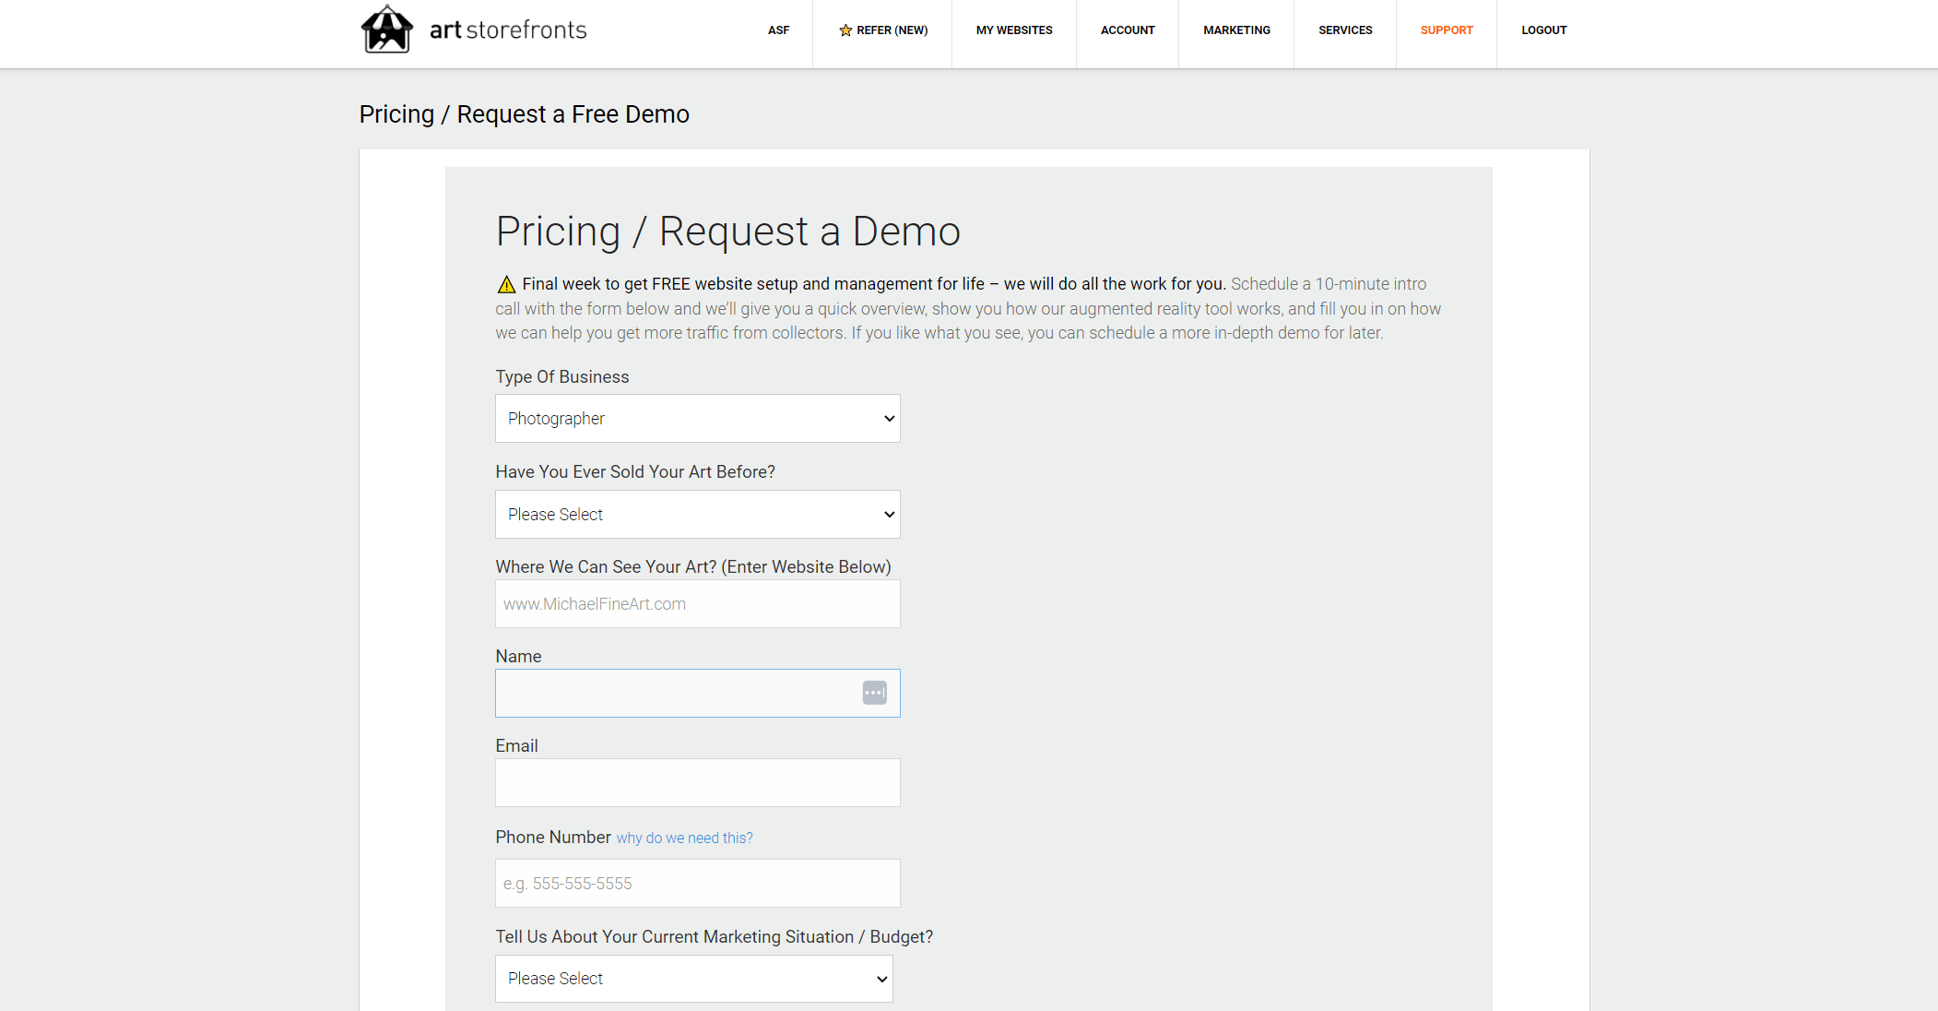Open the Marketing menu item
Screen dimensions: 1938x1011
(x=1235, y=30)
